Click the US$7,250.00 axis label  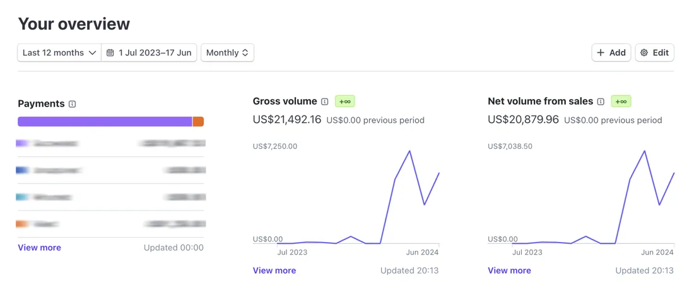pyautogui.click(x=275, y=146)
